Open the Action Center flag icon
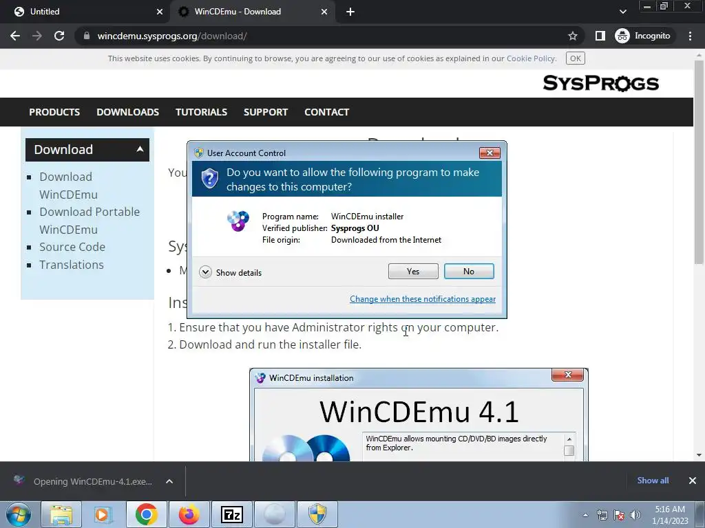This screenshot has height=528, width=705. pyautogui.click(x=619, y=515)
